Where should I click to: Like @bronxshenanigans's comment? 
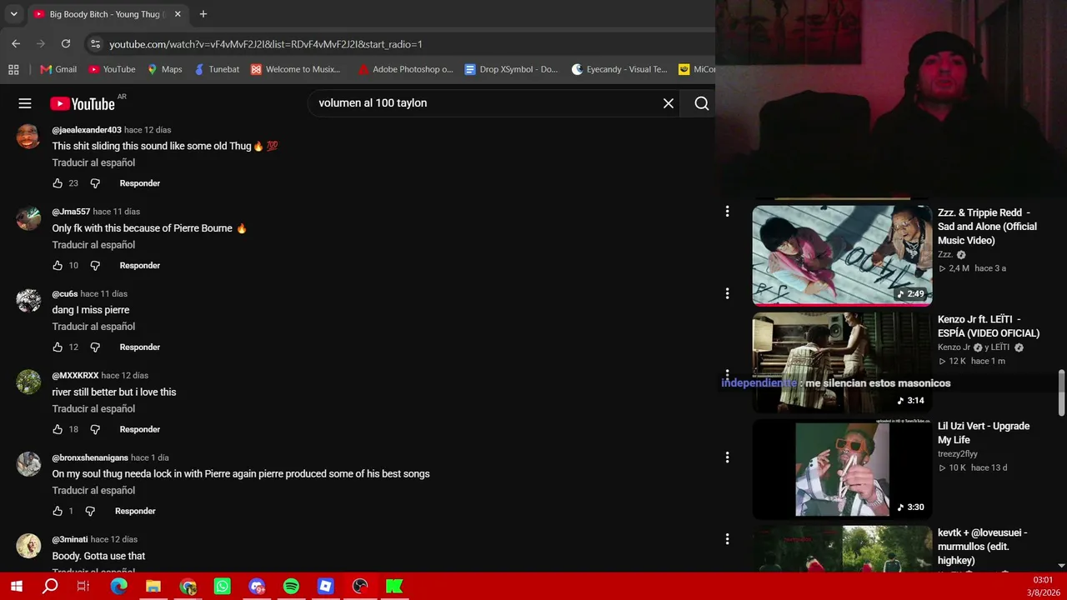pyautogui.click(x=58, y=511)
